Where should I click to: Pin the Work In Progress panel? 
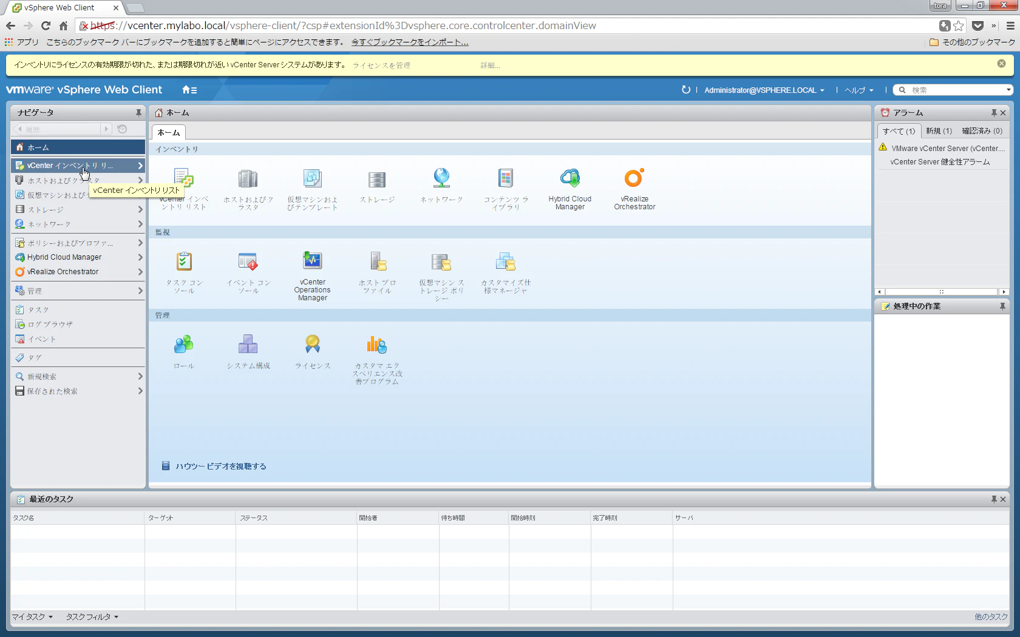click(x=1002, y=306)
